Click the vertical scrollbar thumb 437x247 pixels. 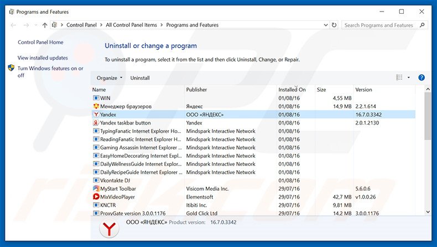(x=428, y=116)
